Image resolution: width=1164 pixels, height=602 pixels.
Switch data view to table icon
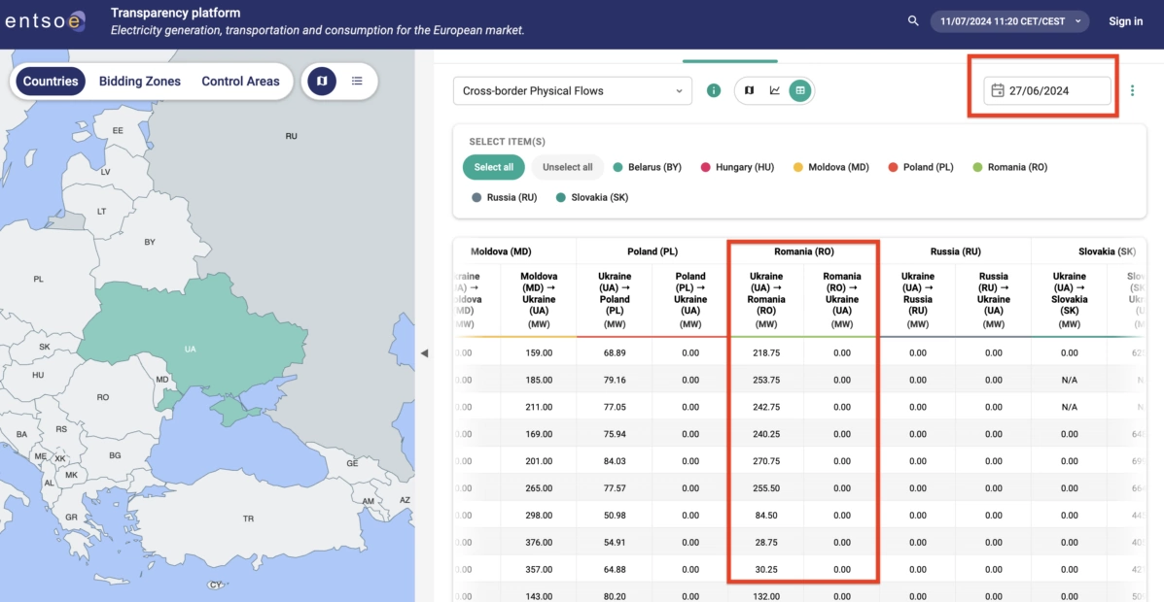point(799,90)
